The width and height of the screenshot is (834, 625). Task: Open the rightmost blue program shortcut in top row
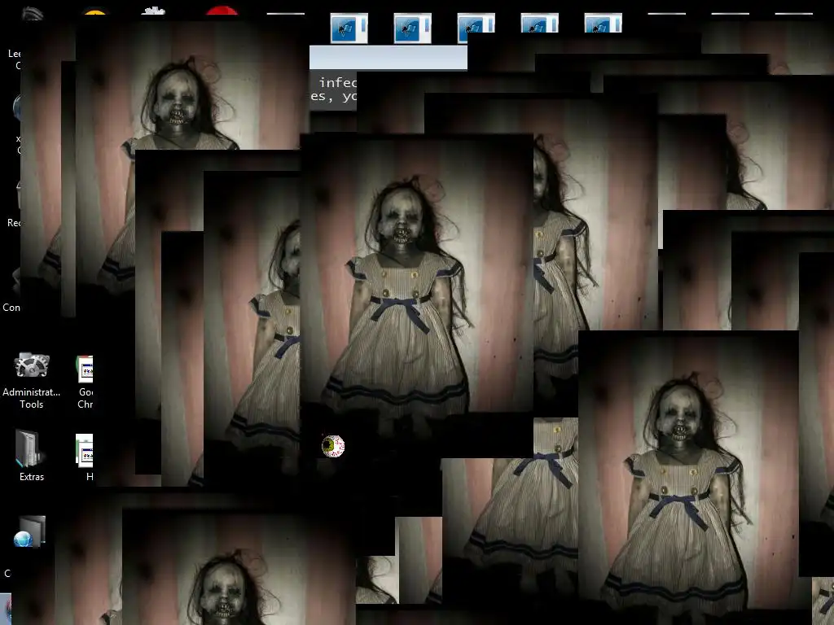[x=604, y=24]
